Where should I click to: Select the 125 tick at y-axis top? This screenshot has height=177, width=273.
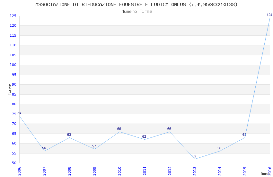[x=13, y=16]
